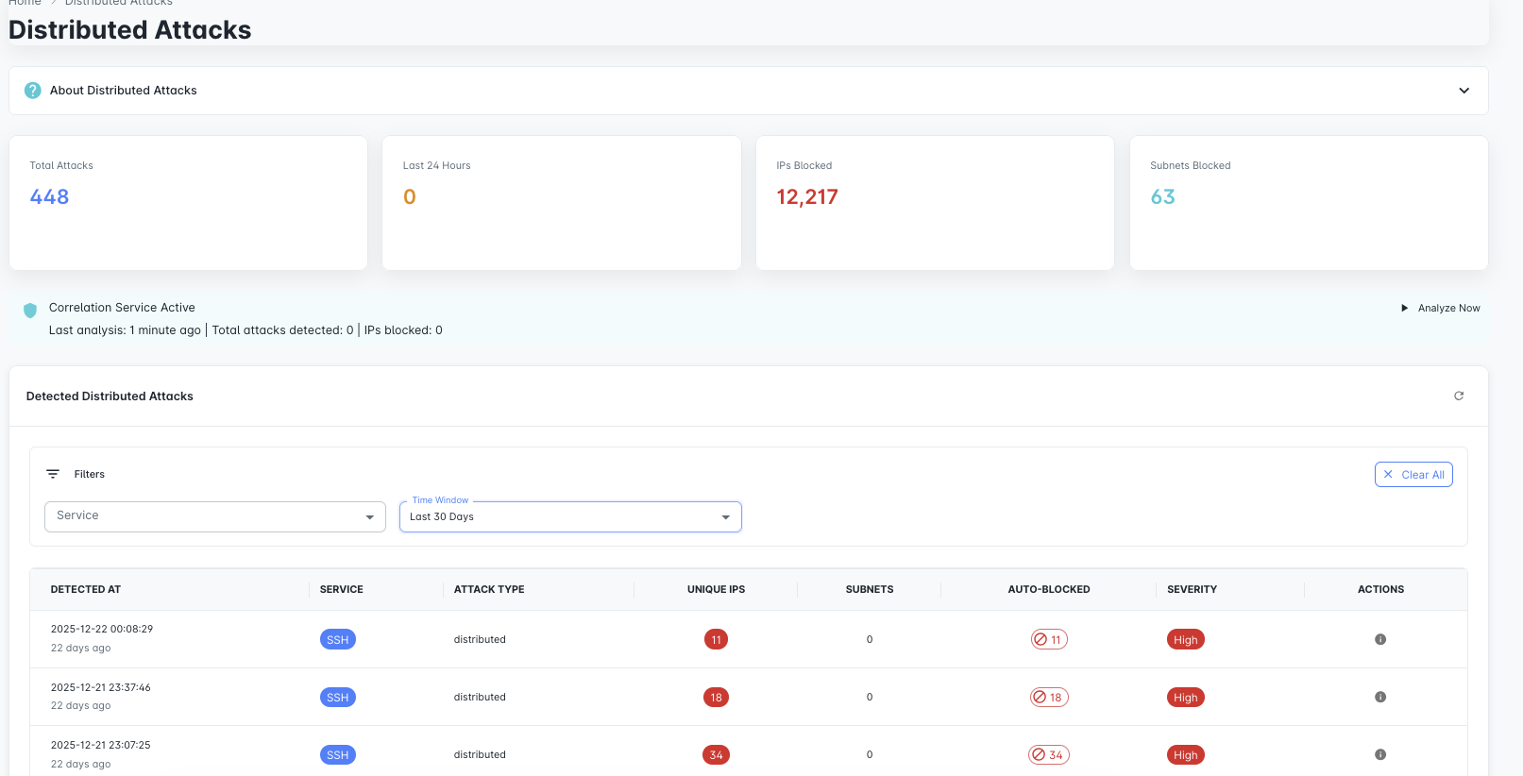The width and height of the screenshot is (1523, 776).
Task: Click High severity badge in 23:37:46 row
Action: (1186, 698)
